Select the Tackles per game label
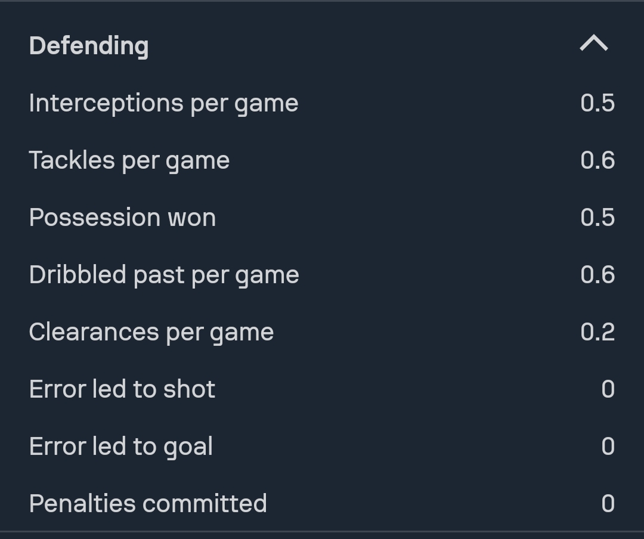 pyautogui.click(x=129, y=160)
